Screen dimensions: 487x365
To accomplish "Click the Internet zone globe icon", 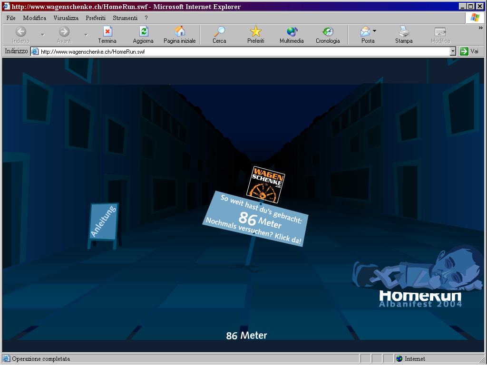I will 399,359.
